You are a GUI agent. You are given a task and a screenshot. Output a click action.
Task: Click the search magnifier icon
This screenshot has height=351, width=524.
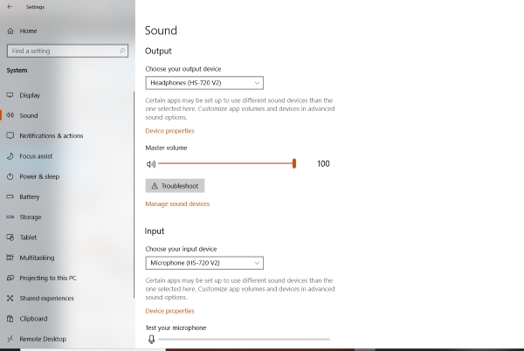[x=122, y=51]
